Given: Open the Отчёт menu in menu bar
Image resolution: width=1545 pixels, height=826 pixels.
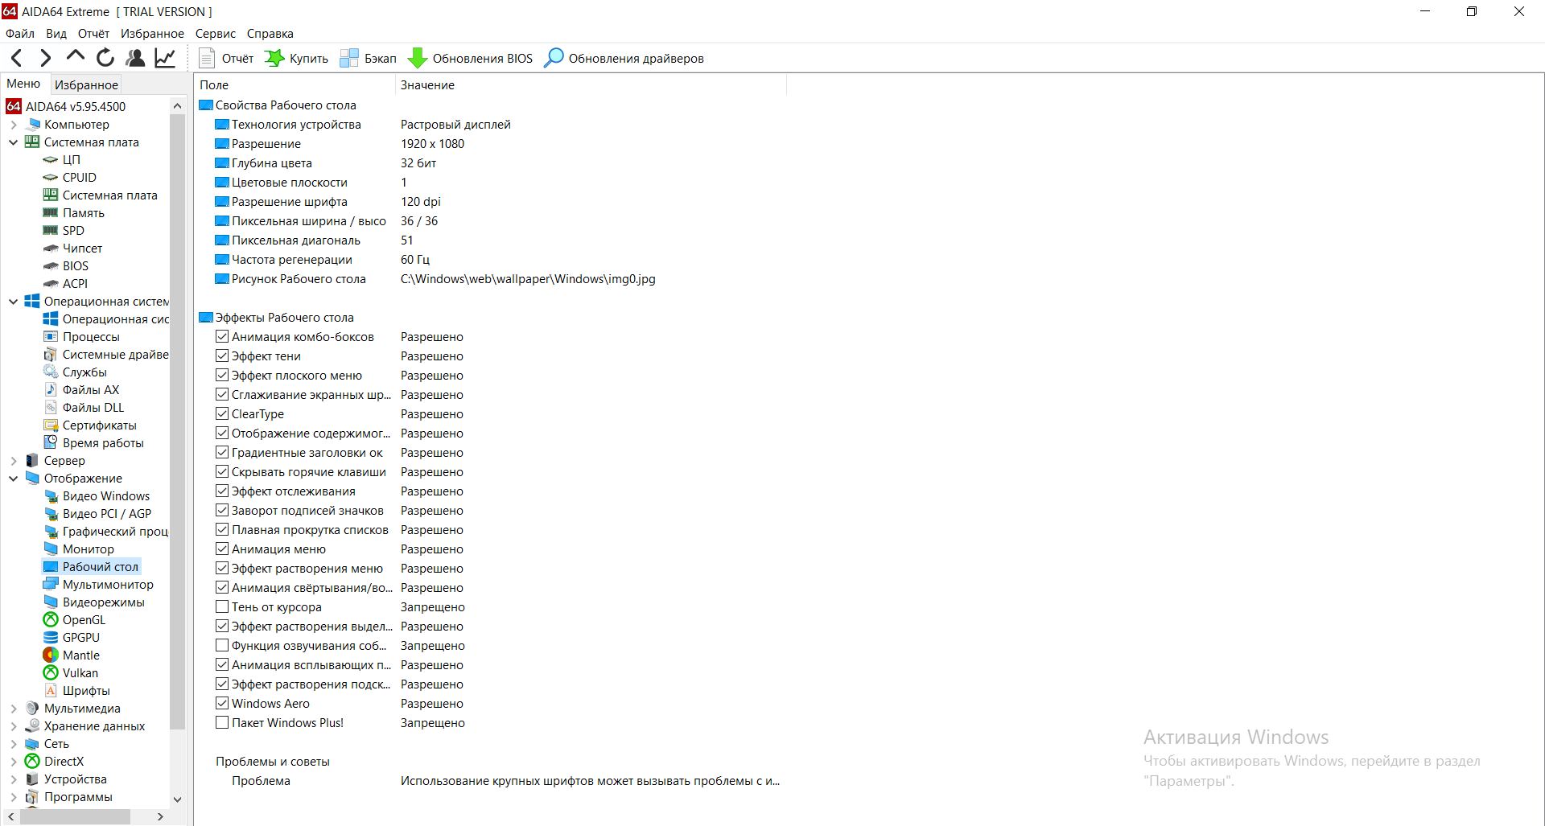Looking at the screenshot, I should [x=93, y=34].
